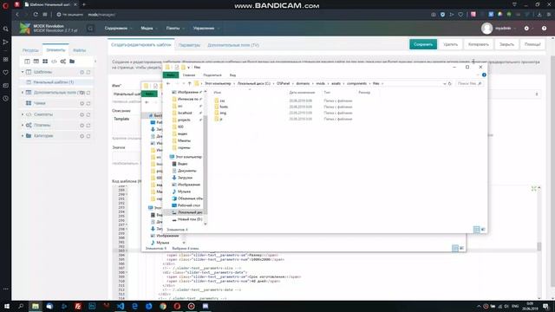Click the new template icon in Elements toolbar
This screenshot has width=555, height=312.
point(27,62)
